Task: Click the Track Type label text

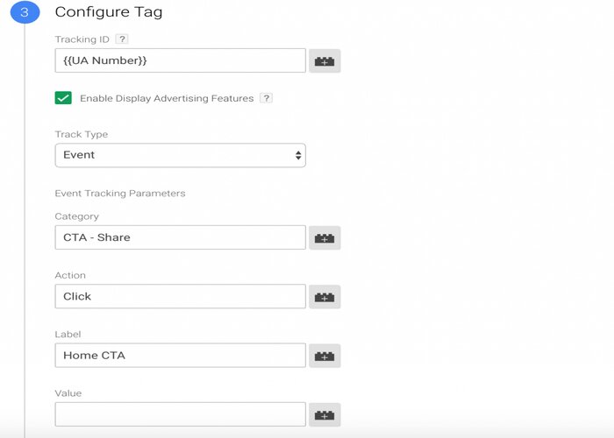Action: coord(81,135)
